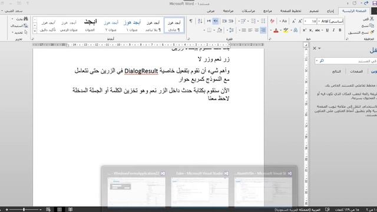
Task: Apply the عنوان ١ (Heading 1) style
Action: click(132, 25)
